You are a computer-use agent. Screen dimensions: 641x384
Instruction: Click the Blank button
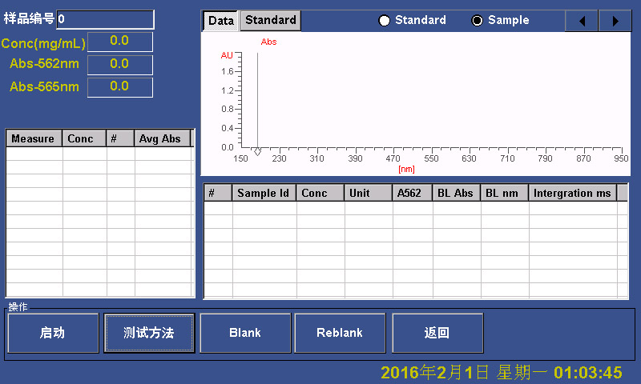[245, 333]
